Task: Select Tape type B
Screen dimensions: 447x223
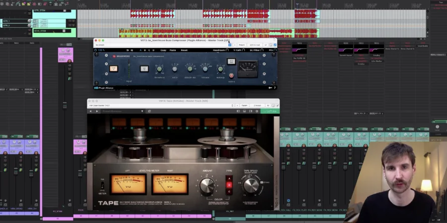Action: (x=228, y=185)
